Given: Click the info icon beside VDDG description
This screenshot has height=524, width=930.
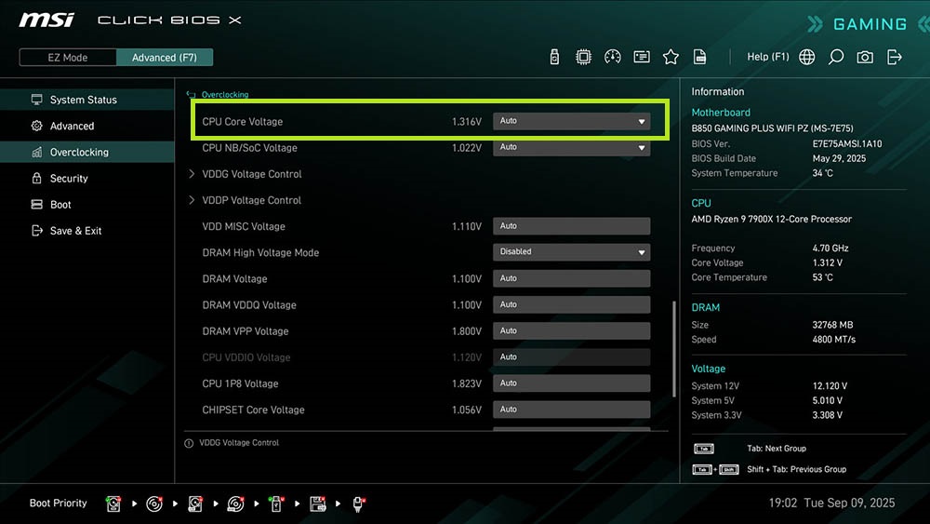Looking at the screenshot, I should [x=189, y=443].
